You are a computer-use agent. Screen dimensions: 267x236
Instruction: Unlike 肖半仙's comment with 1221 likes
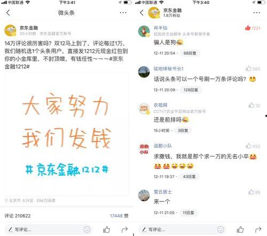[x=248, y=28]
